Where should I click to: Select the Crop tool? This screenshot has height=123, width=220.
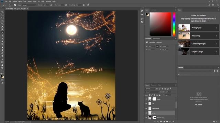[x=2, y=24]
